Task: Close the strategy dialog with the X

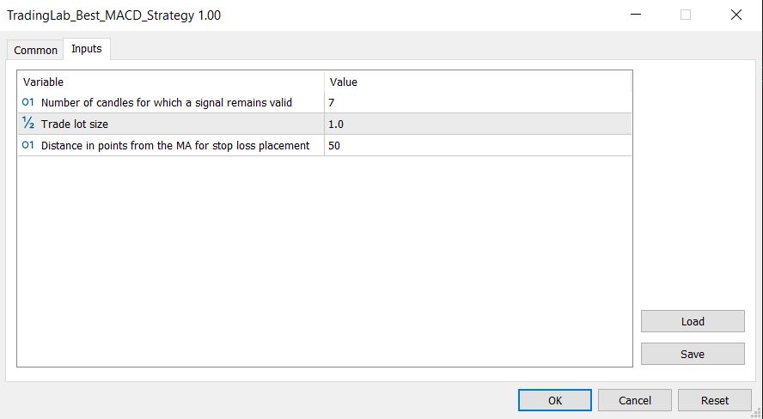Action: tap(736, 15)
